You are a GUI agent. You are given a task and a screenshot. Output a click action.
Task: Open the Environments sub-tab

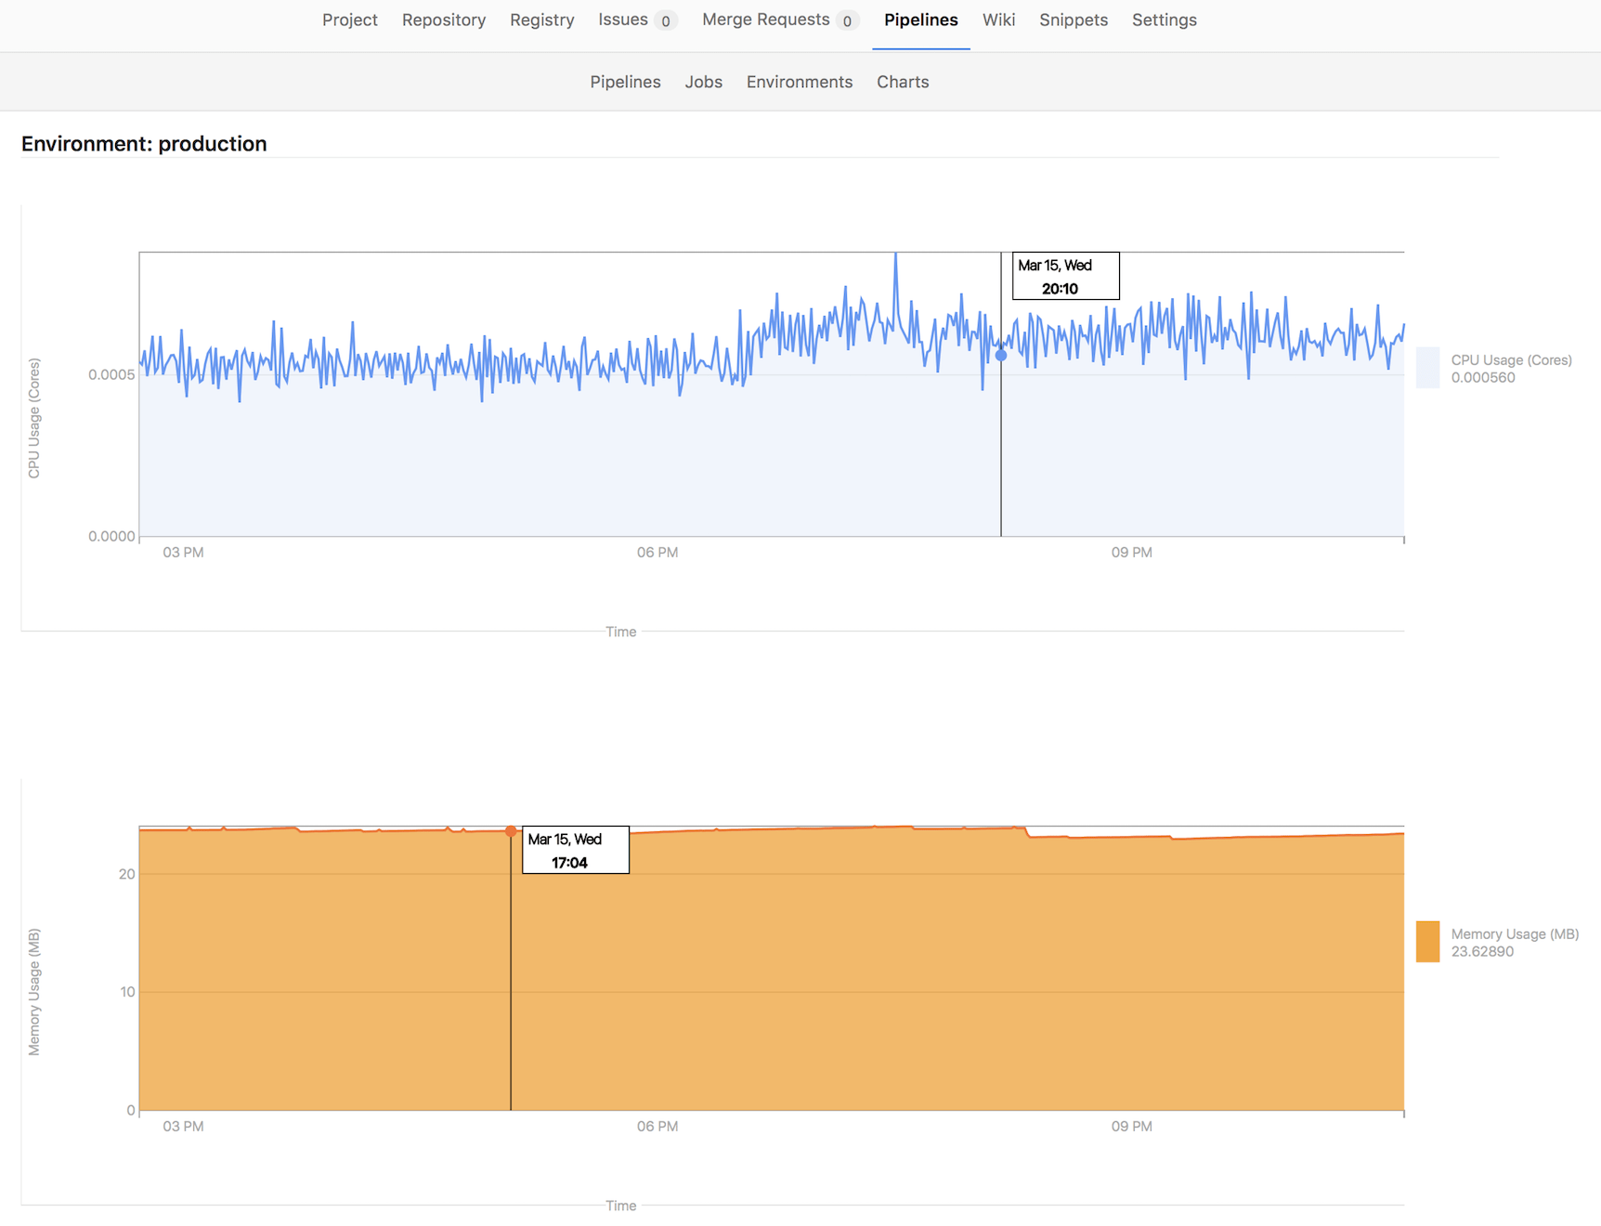click(799, 82)
